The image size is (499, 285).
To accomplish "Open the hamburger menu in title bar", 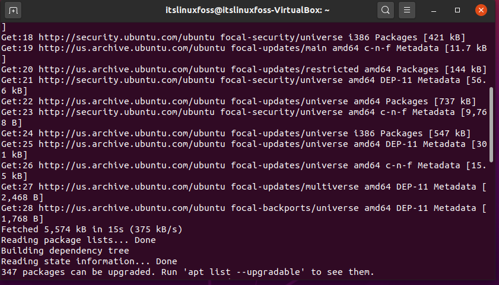I will click(x=406, y=10).
